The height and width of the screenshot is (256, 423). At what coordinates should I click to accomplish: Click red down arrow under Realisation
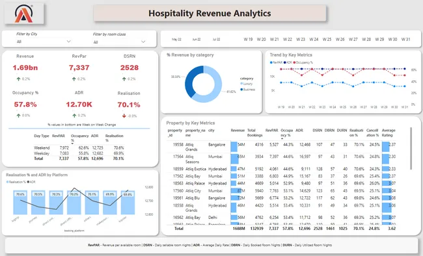(124, 116)
